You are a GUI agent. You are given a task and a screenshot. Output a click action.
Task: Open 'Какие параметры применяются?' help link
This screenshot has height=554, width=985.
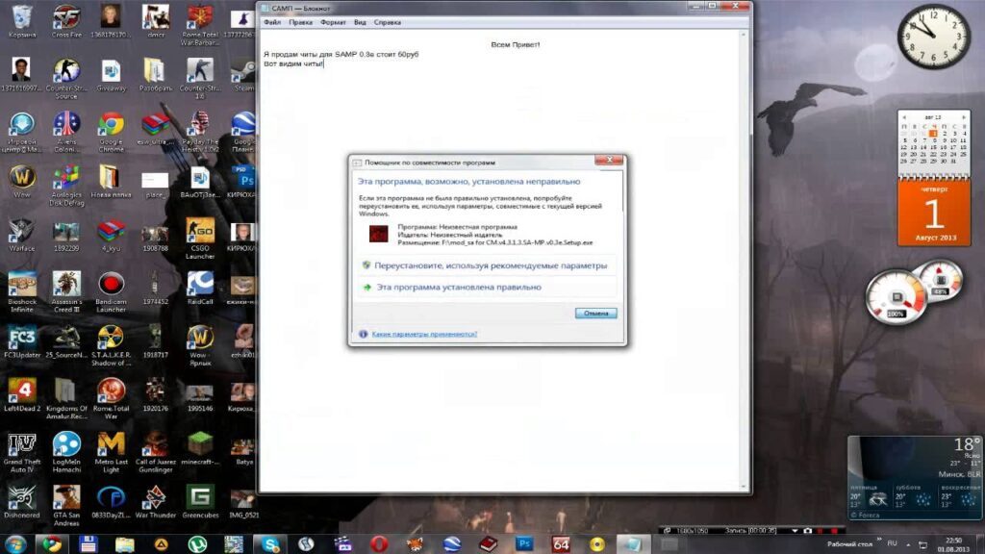coord(424,334)
